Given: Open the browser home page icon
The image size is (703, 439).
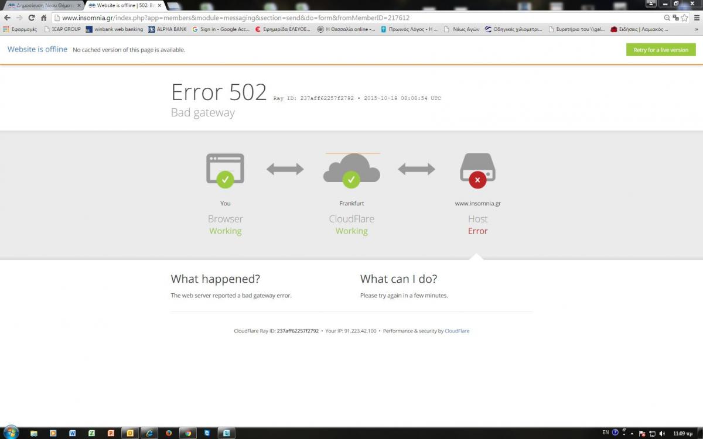Looking at the screenshot, I should pyautogui.click(x=43, y=18).
